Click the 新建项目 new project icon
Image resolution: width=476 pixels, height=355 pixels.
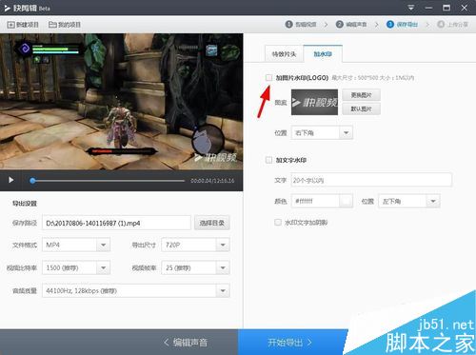[x=10, y=25]
